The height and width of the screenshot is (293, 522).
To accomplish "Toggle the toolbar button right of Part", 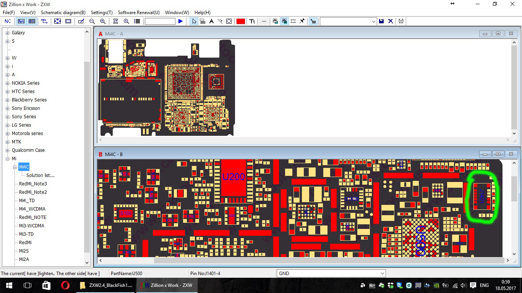I will (x=32, y=21).
